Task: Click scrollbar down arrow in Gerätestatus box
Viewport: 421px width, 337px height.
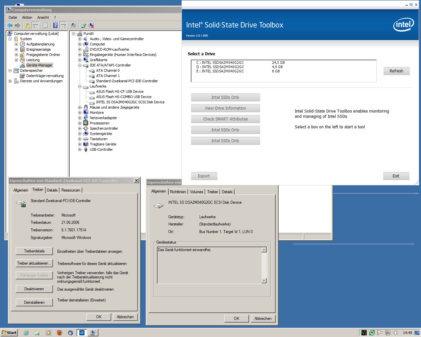Action: tap(264, 281)
